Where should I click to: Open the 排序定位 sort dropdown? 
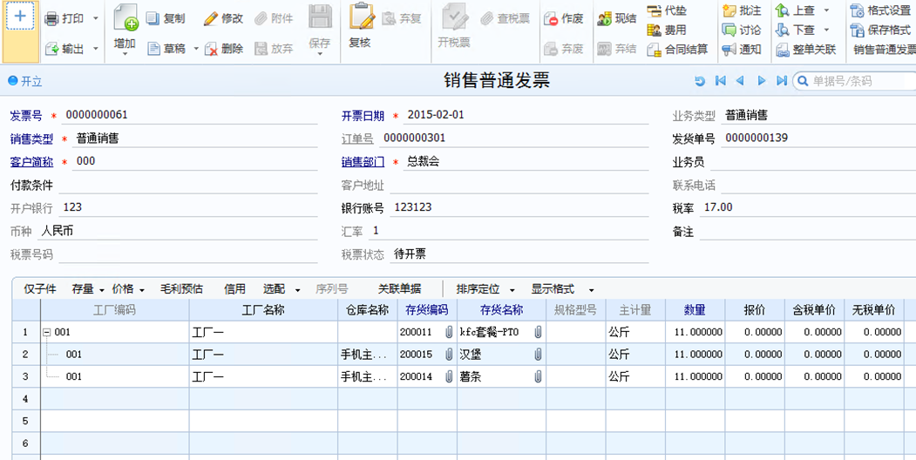click(x=512, y=289)
